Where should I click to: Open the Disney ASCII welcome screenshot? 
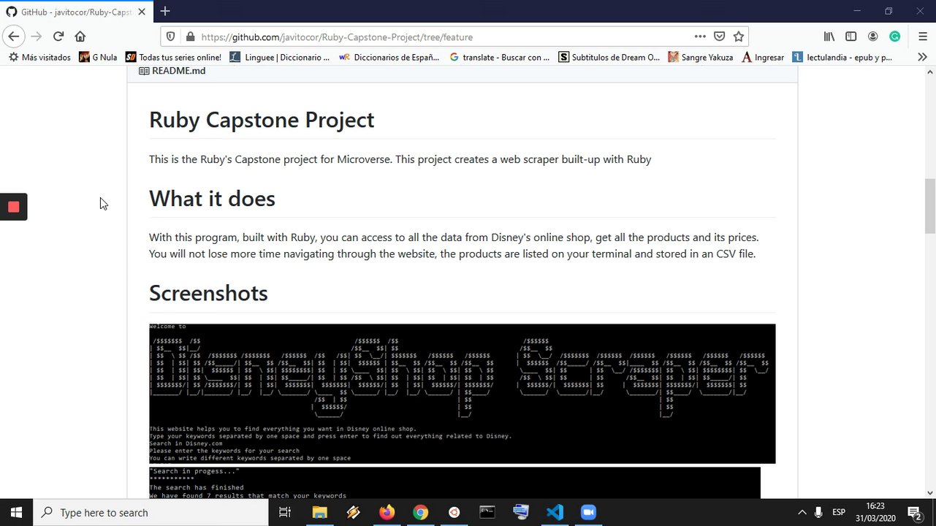coord(462,393)
